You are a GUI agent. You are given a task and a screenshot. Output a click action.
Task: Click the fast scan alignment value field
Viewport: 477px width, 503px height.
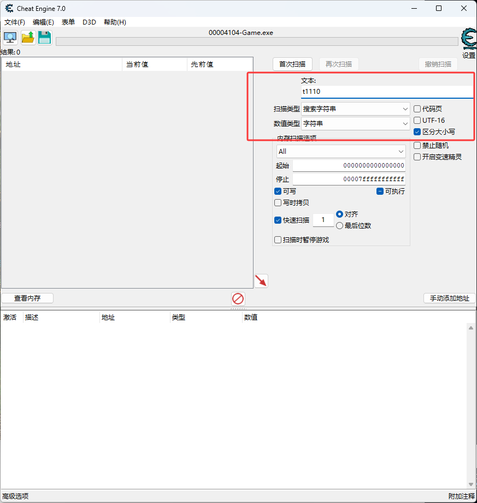[323, 220]
